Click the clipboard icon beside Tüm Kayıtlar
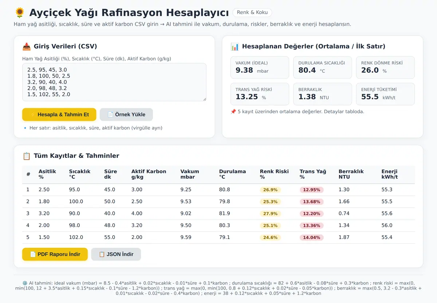437x303 pixels. click(x=26, y=156)
